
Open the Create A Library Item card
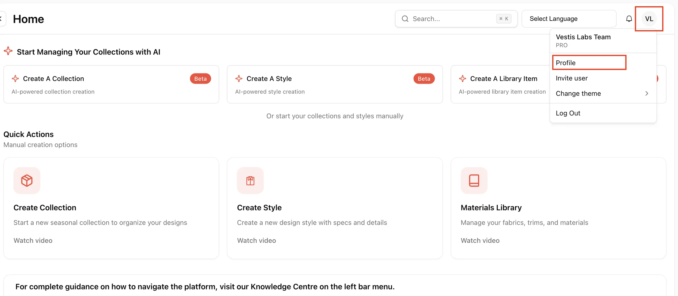coord(500,84)
